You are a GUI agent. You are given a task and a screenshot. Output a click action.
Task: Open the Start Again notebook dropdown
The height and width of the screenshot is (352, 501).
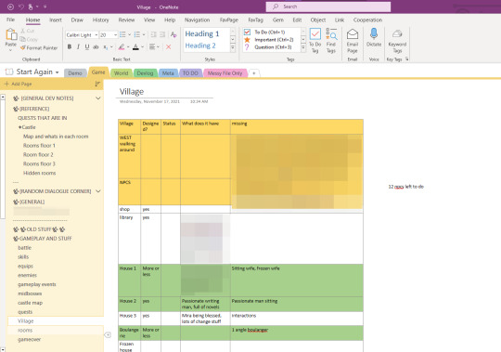58,72
